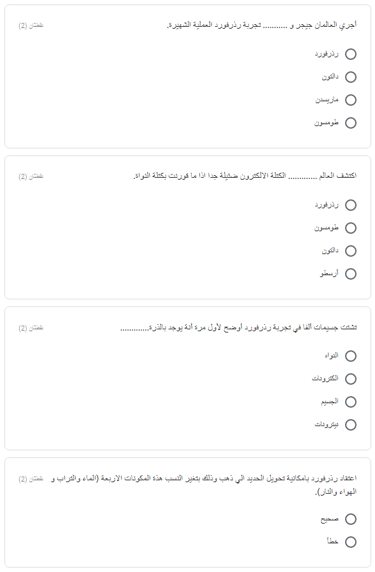The height and width of the screenshot is (572, 375).
Task: Click the alpha particles scattering question text
Action: (x=239, y=327)
